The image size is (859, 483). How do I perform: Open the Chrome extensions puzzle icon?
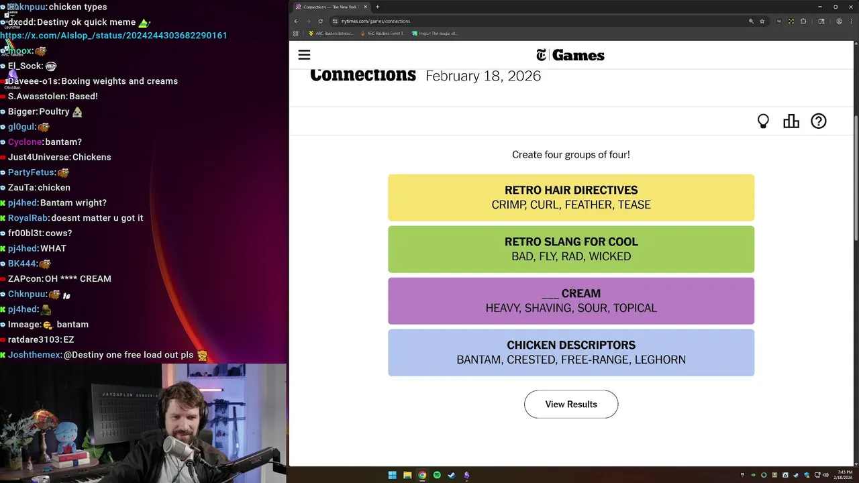coord(803,21)
